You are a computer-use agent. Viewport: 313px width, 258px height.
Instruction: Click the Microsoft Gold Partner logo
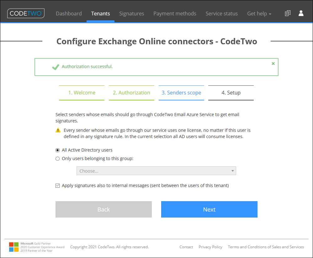[14, 247]
